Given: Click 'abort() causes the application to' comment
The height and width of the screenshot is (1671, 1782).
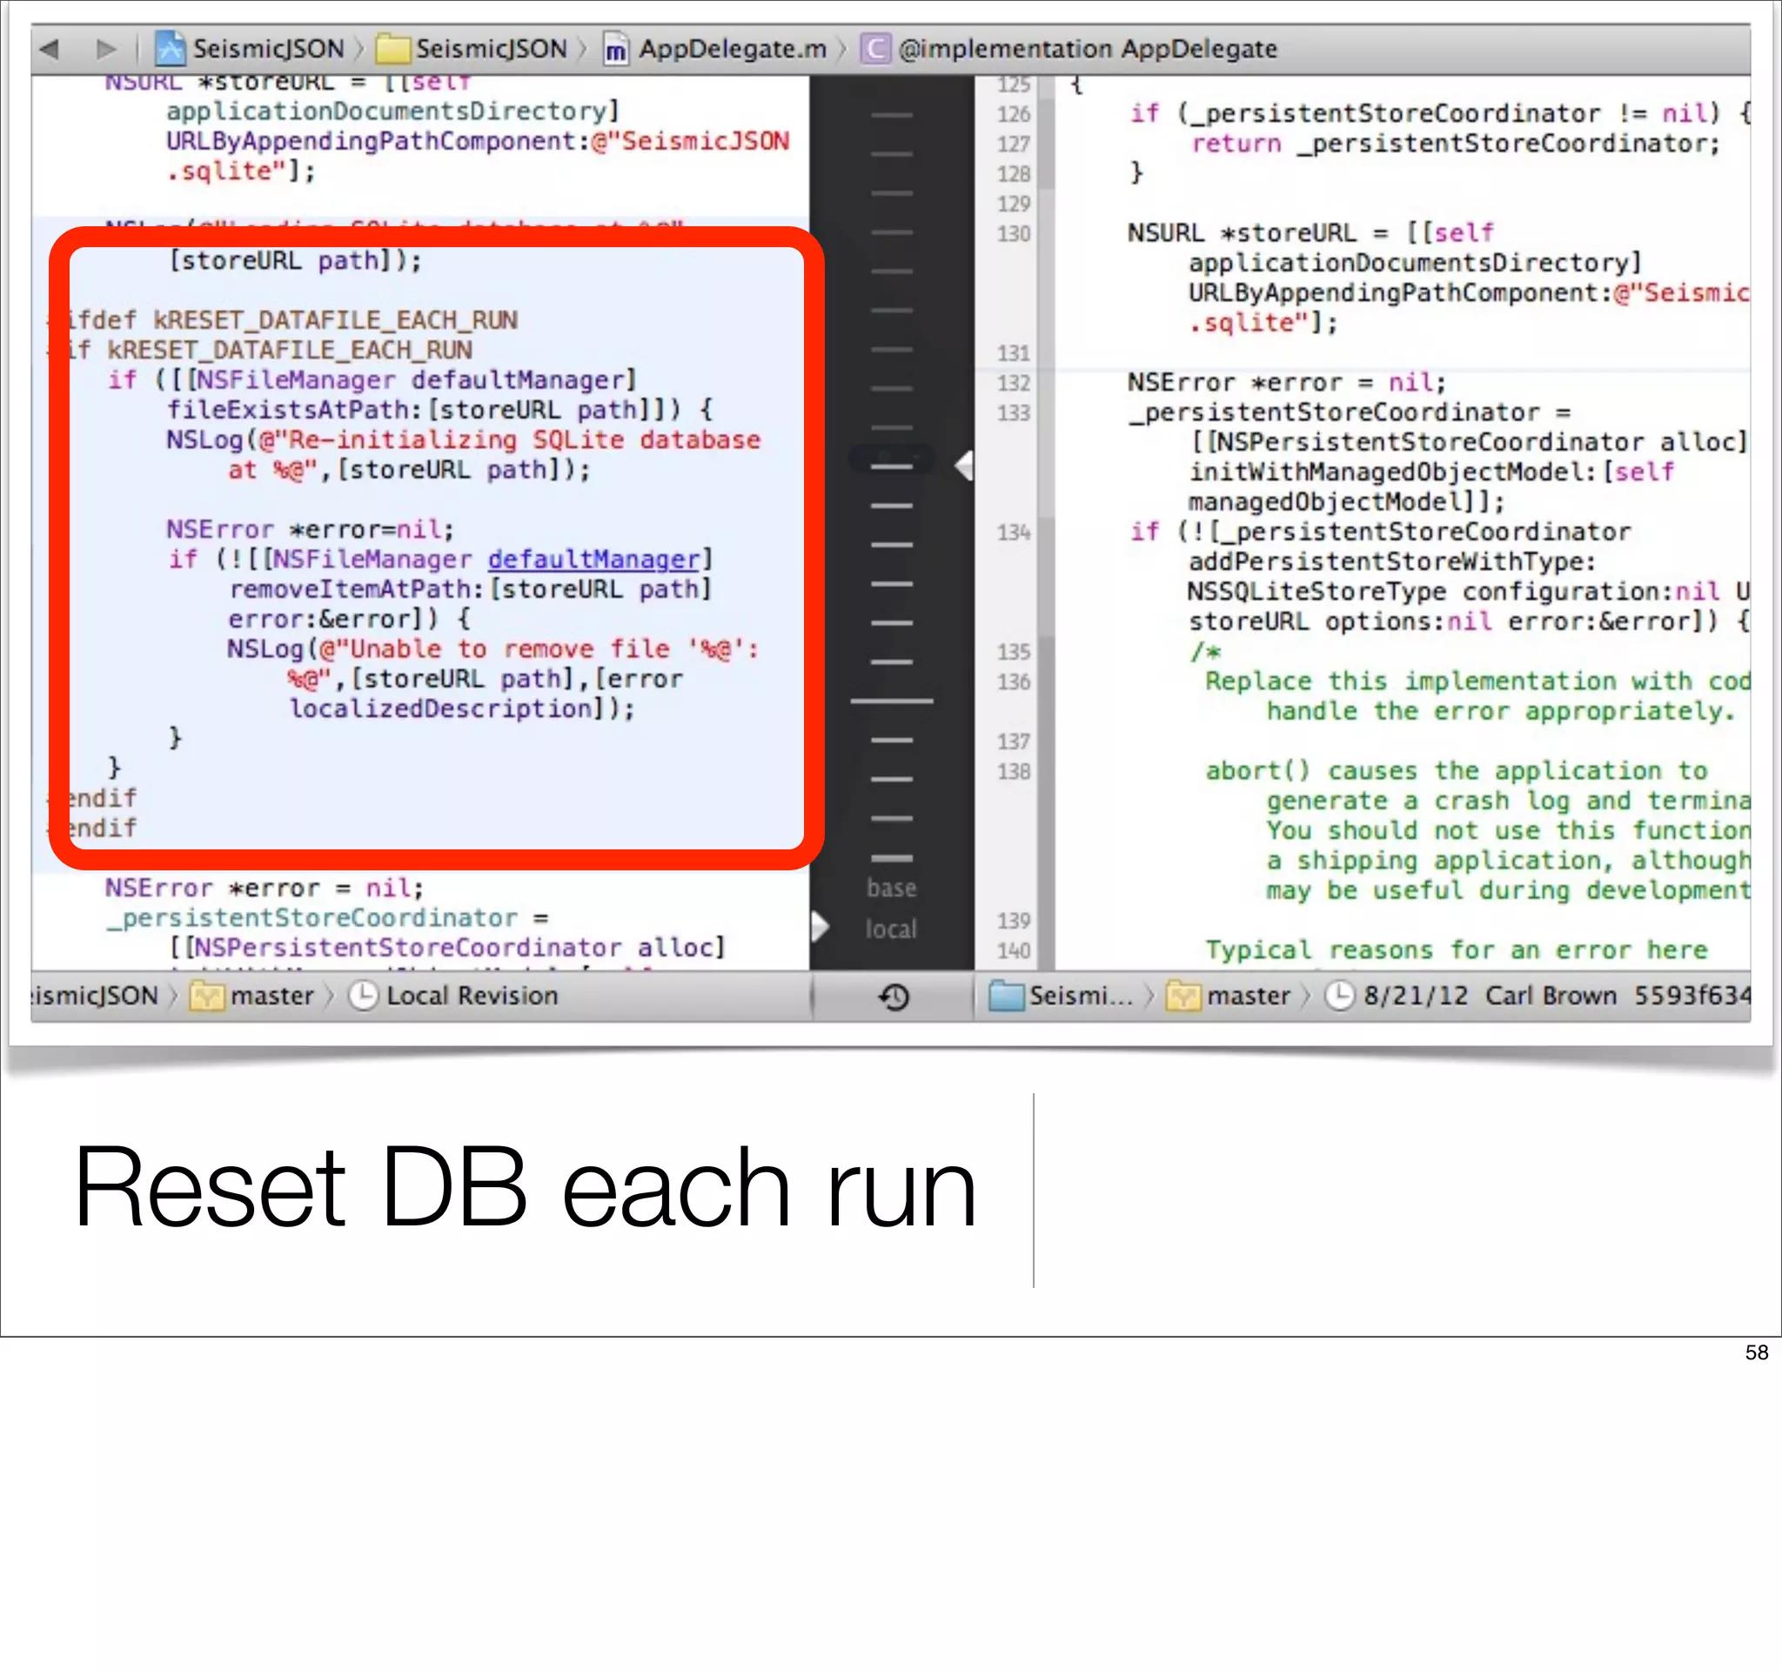Looking at the screenshot, I should click(x=1457, y=771).
